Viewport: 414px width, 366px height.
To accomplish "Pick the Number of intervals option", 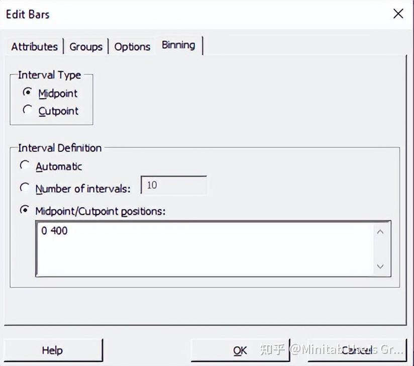I will [x=25, y=188].
